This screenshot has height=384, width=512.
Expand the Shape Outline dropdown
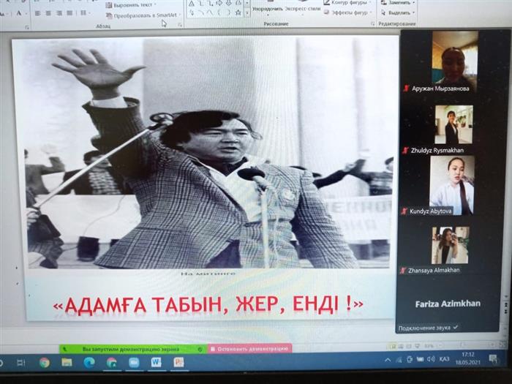coord(348,2)
